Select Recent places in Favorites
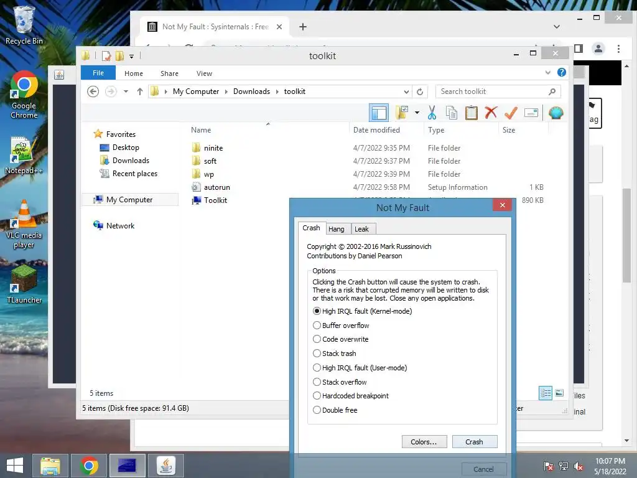This screenshot has width=637, height=478. [135, 174]
